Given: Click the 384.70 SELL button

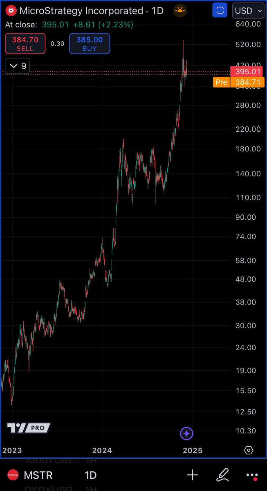Looking at the screenshot, I should coord(25,44).
